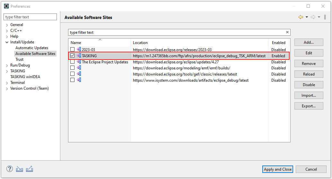Click the Export... button

click(x=309, y=106)
